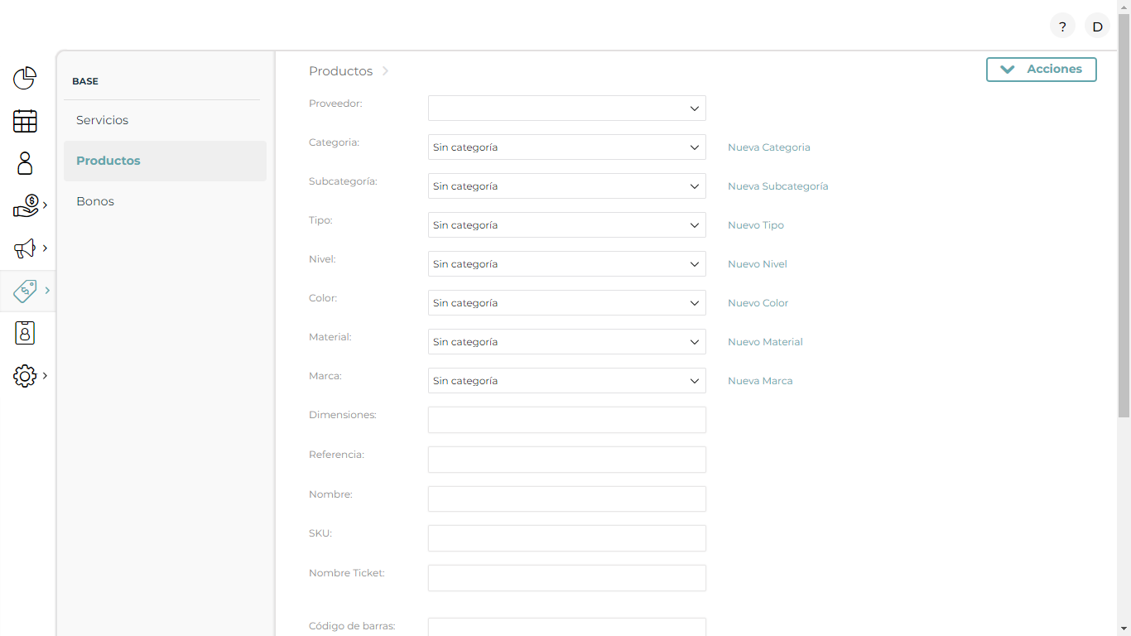
Task: Expand the chevron next to settings gear
Action: [45, 376]
